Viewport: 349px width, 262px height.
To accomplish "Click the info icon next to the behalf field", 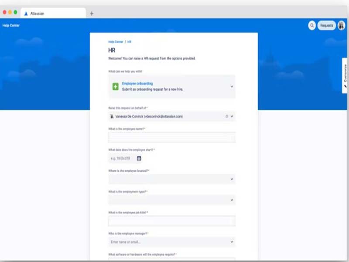I will 226,116.
